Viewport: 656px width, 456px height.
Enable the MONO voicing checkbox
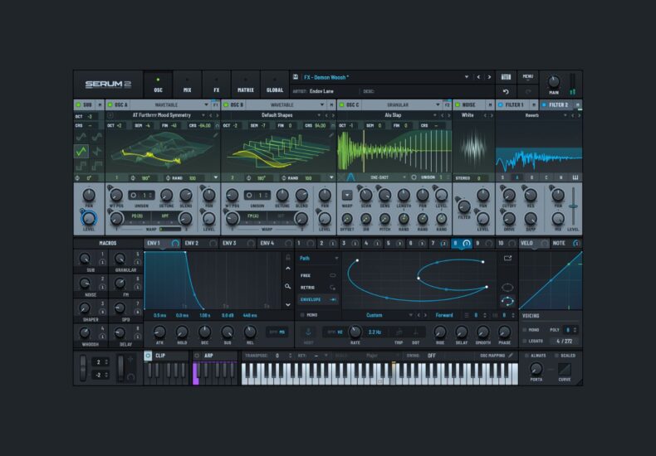click(524, 329)
